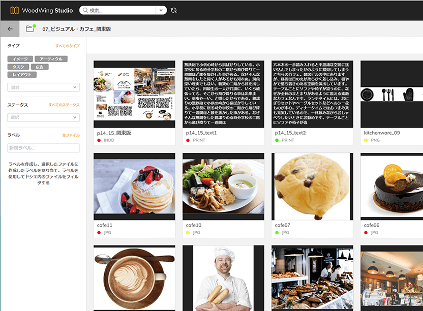Select the cafe06 chocolate cake thumbnail
This screenshot has height=311, width=423.
point(391,186)
